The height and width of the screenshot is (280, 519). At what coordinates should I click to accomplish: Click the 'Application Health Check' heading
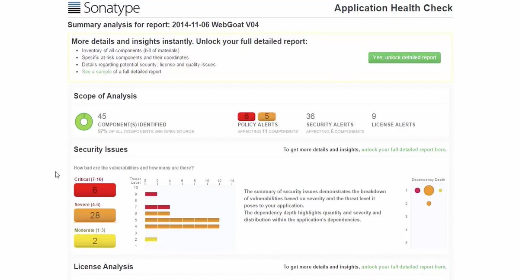tap(394, 8)
